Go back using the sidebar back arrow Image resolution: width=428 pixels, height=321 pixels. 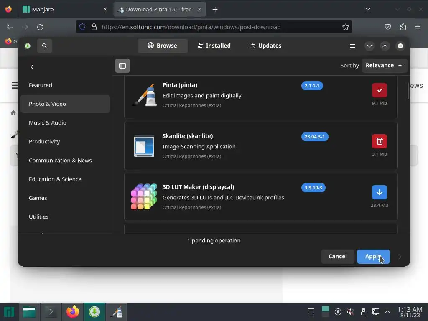(32, 67)
